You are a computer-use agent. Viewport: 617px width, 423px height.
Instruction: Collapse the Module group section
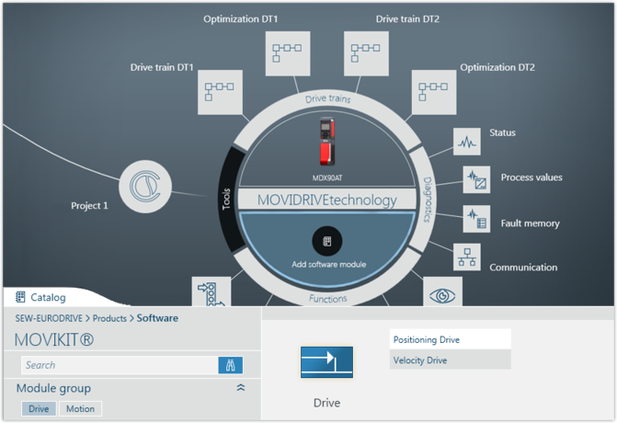pos(241,388)
